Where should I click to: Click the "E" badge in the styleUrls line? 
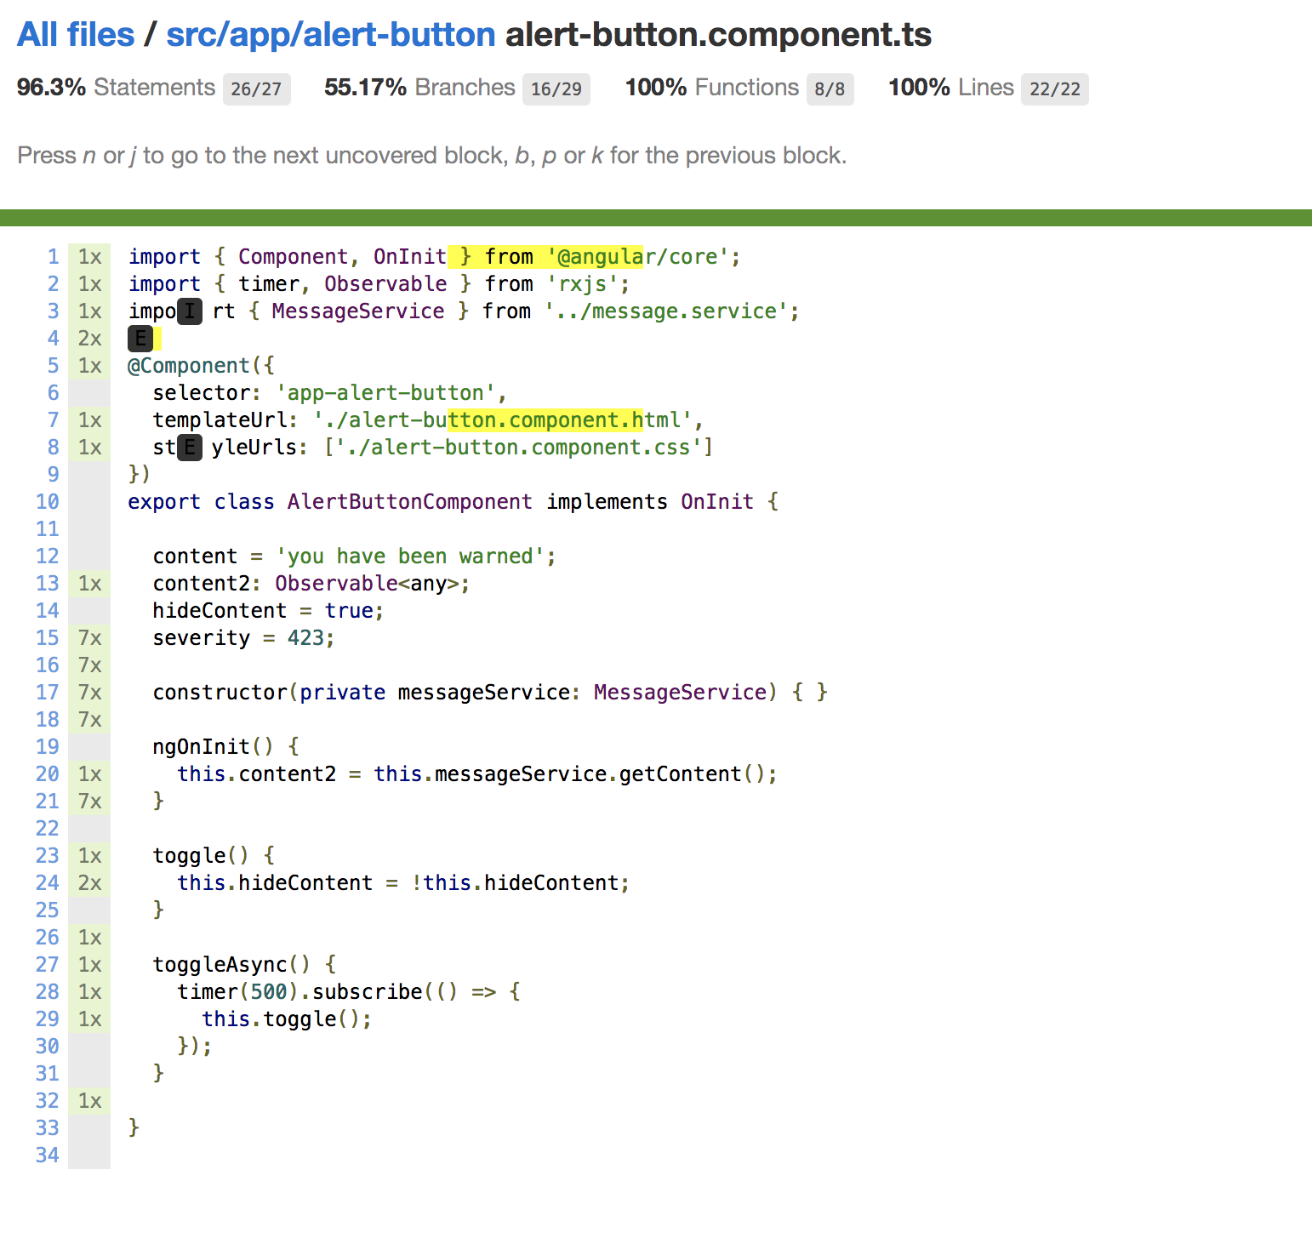pos(190,448)
